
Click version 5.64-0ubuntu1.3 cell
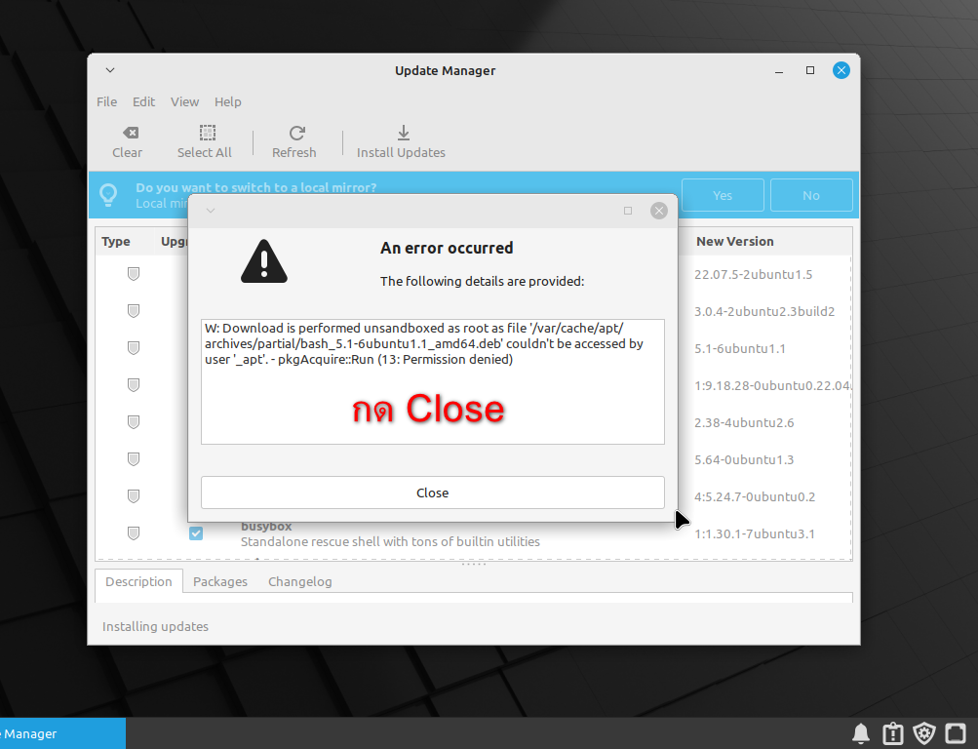(744, 459)
